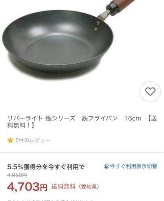
Task: Click 鉄フライパン in the product name
Action: click(100, 119)
